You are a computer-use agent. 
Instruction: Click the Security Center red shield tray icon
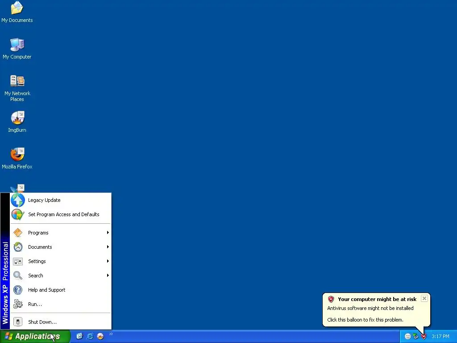[424, 337]
